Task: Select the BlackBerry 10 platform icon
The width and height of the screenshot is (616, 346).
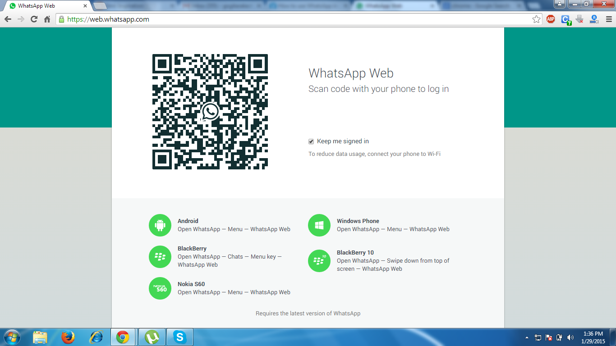Action: tap(319, 261)
